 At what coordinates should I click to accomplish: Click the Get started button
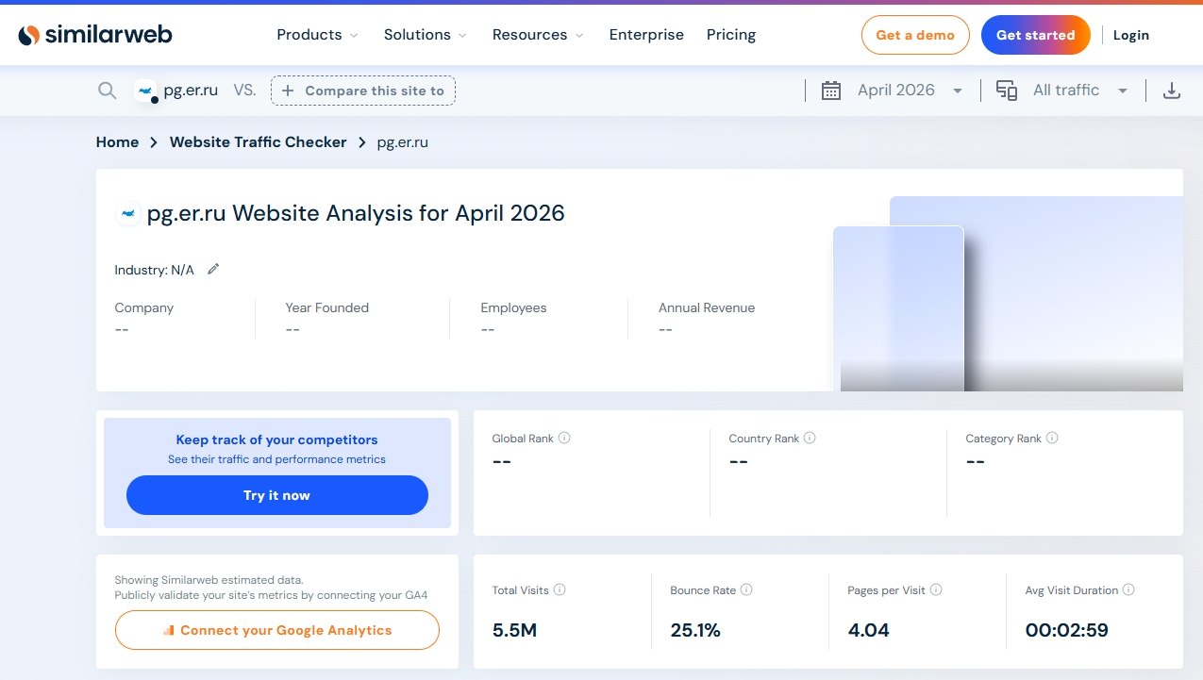[x=1036, y=35]
